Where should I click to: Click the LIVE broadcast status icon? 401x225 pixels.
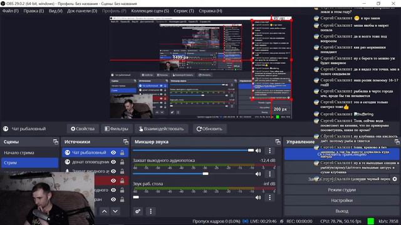click(245, 221)
